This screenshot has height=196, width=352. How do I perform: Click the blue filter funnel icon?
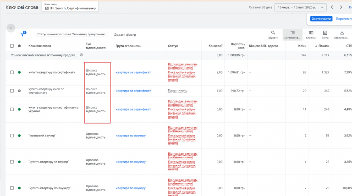(x=22, y=34)
